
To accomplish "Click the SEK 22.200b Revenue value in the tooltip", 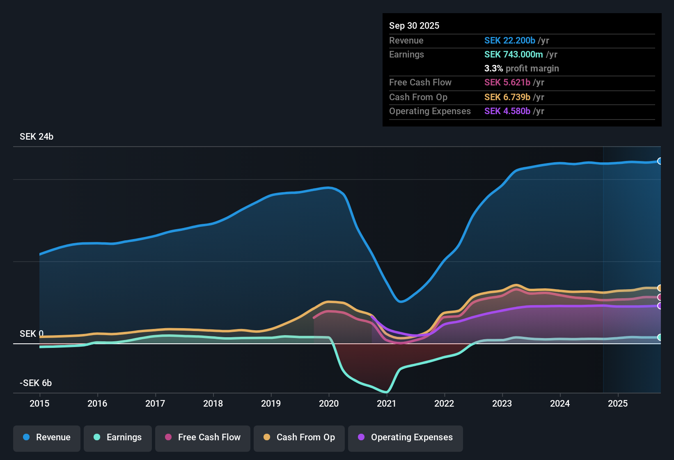I will 510,40.
